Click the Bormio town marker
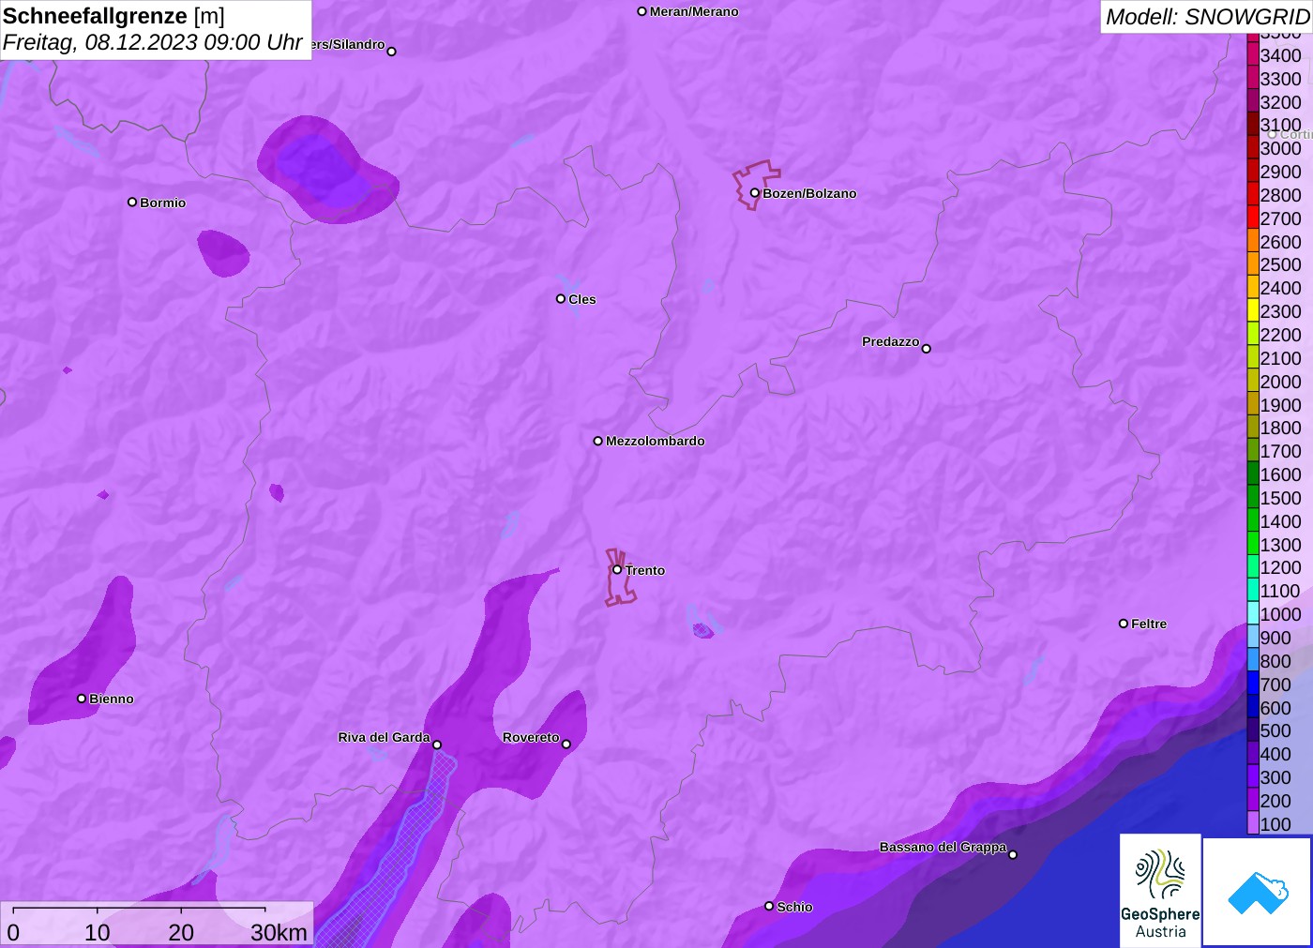 (132, 202)
